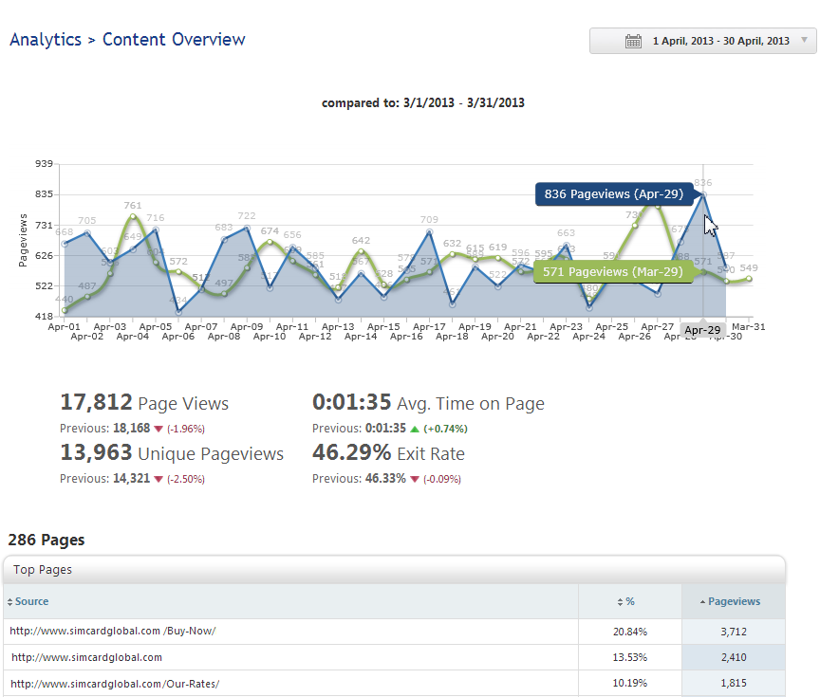Image resolution: width=820 pixels, height=697 pixels.
Task: Click red down arrow next to 14,321
Action: [x=158, y=479]
